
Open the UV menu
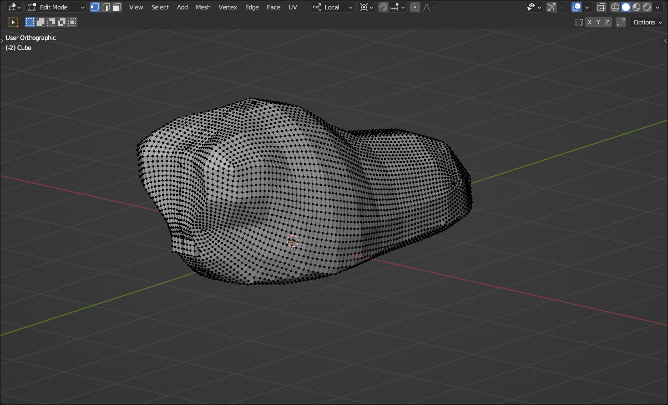pos(292,7)
